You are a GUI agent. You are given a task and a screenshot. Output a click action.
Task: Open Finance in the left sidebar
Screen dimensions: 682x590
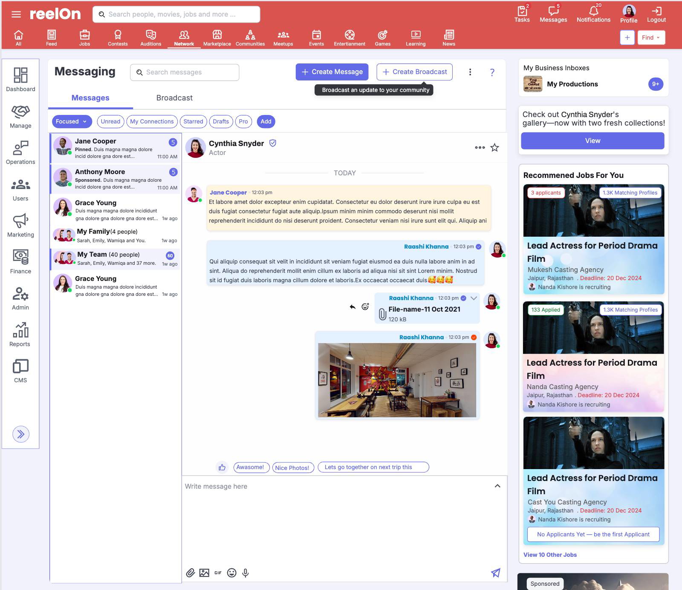pyautogui.click(x=20, y=262)
